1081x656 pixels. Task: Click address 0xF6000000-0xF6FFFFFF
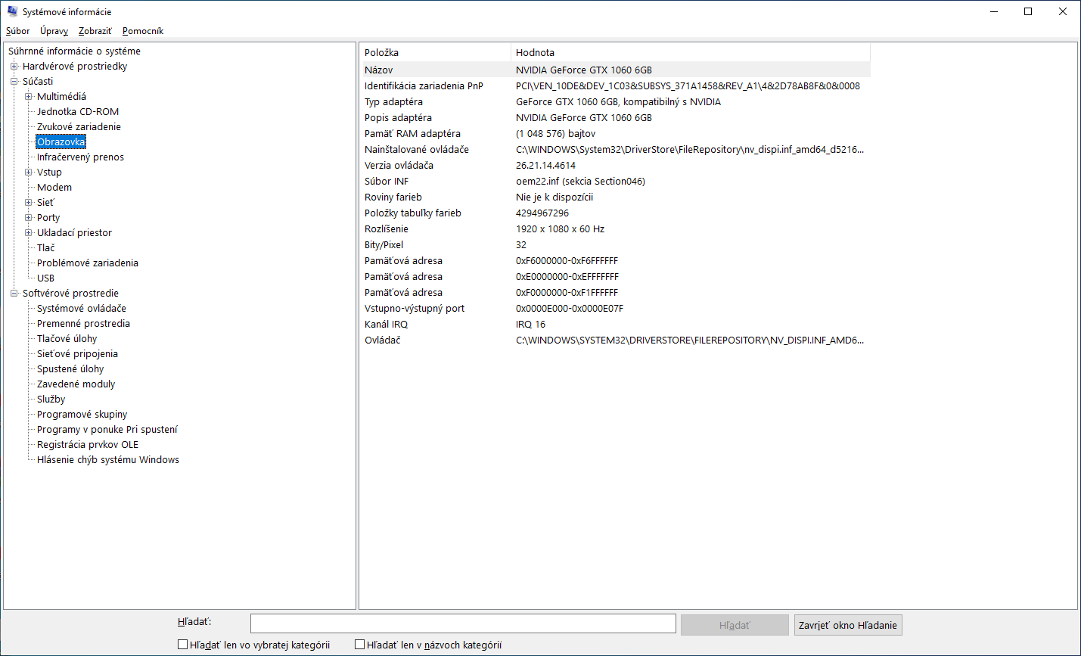tap(567, 260)
